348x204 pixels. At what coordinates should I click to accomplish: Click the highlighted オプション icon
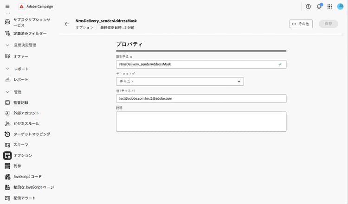[x=7, y=155]
